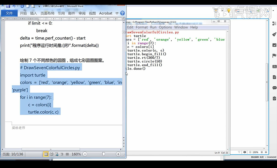277x168 pixels.
Task: Open the 文件 tab in Word
Action: pyautogui.click(x=9, y=13)
